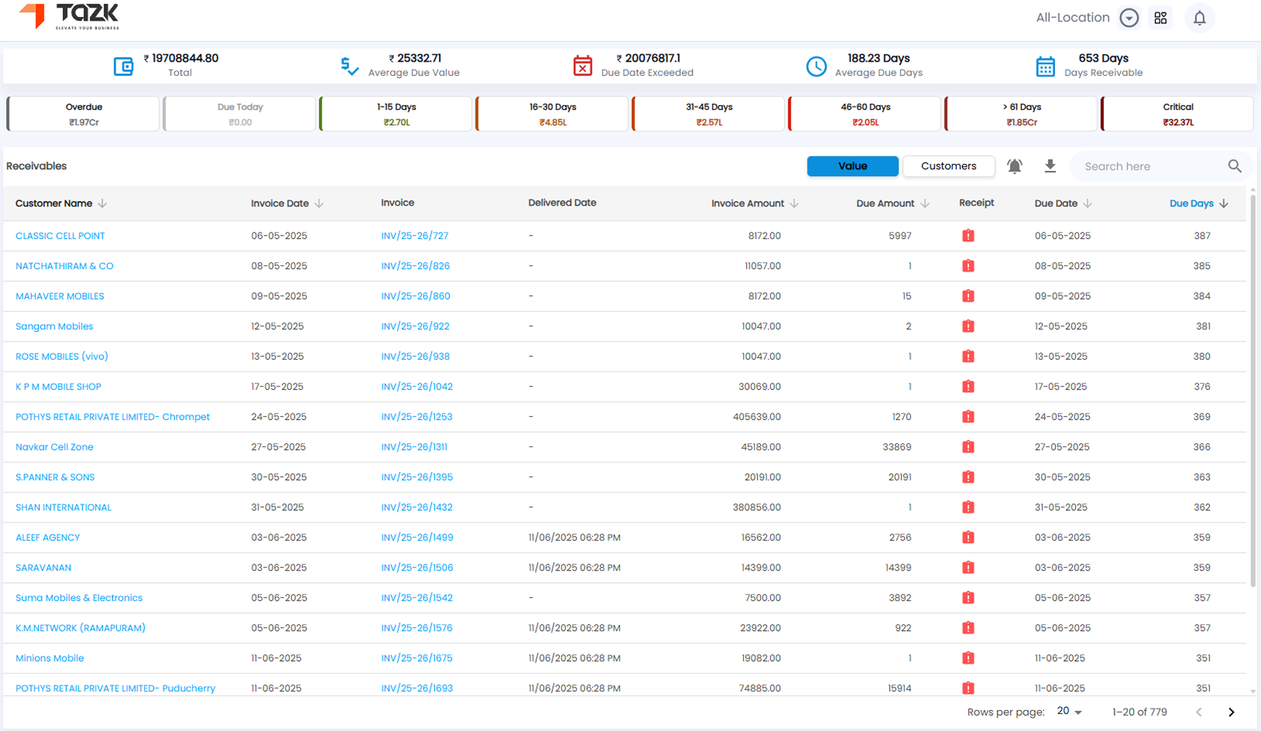Click the search magnifier icon
This screenshot has width=1261, height=731.
[x=1235, y=166]
